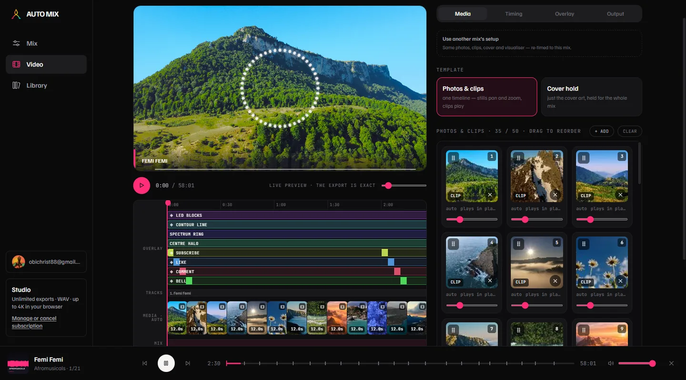686x380 pixels.
Task: Click the Femi Femi cover art thumbnail
Action: (18, 363)
